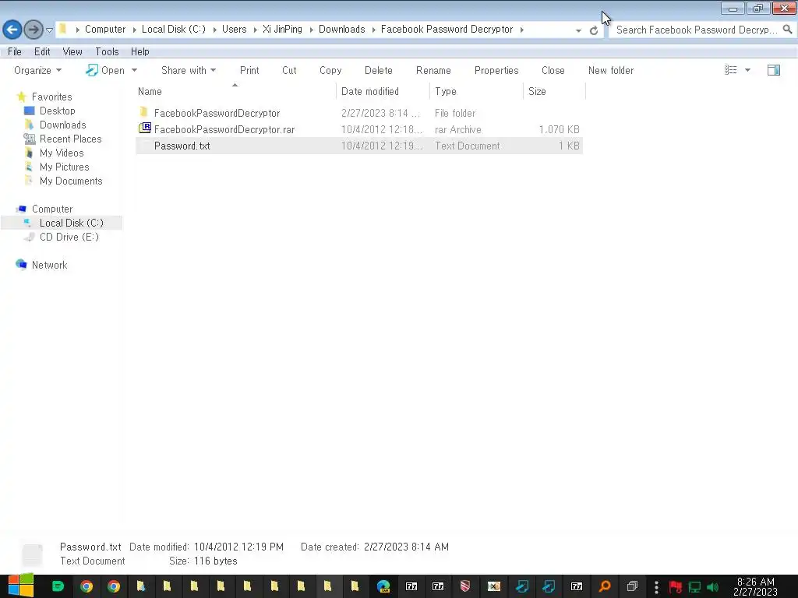Open the Help menu
Viewport: 798px width, 598px height.
[140, 51]
